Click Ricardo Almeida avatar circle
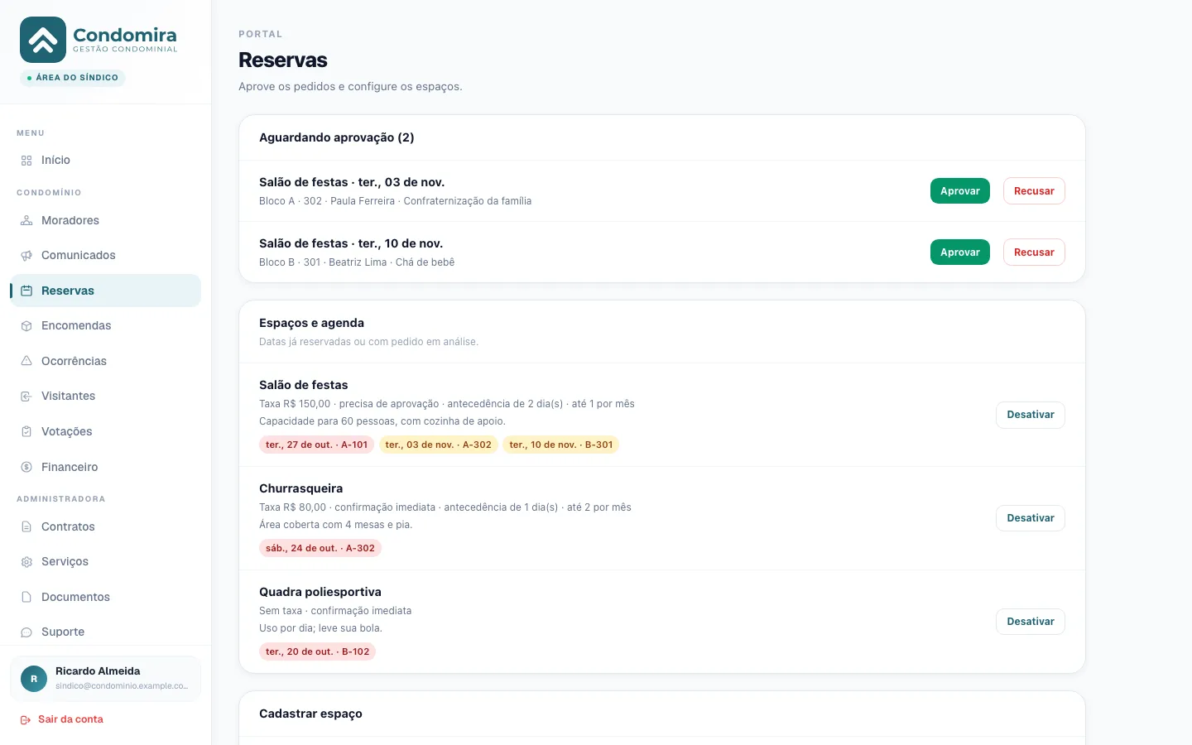Image resolution: width=1192 pixels, height=745 pixels. pos(34,679)
